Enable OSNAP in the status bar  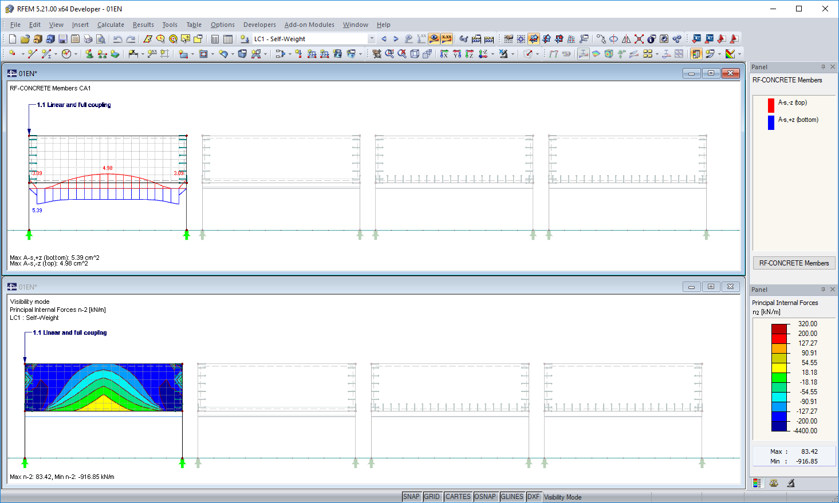[x=486, y=497]
